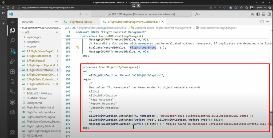Click the Codeunit 50203 breadcrumb
The width and height of the screenshot is (273, 138).
163,28
